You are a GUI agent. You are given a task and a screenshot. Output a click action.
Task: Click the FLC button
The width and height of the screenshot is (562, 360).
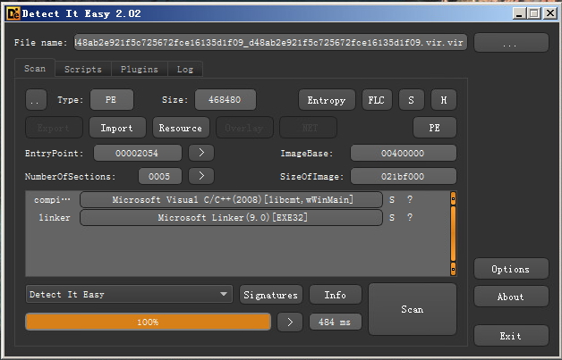(x=377, y=100)
